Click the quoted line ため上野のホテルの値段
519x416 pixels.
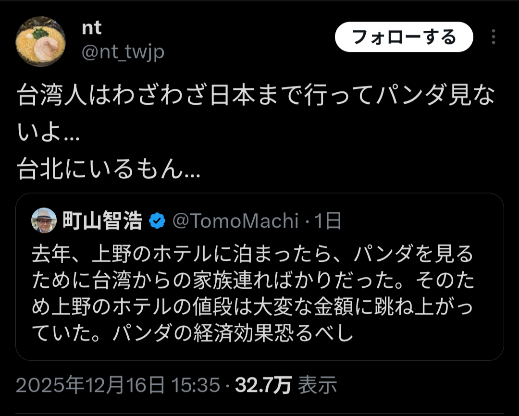tap(253, 307)
